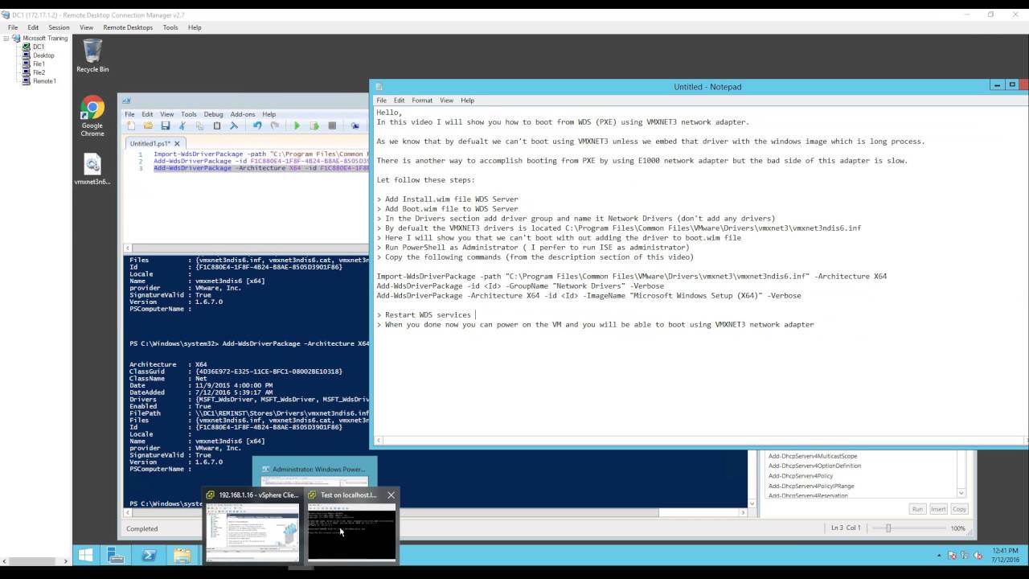This screenshot has width=1029, height=579.
Task: Click Cut scissors icon in ISE toolbar
Action: click(x=182, y=126)
